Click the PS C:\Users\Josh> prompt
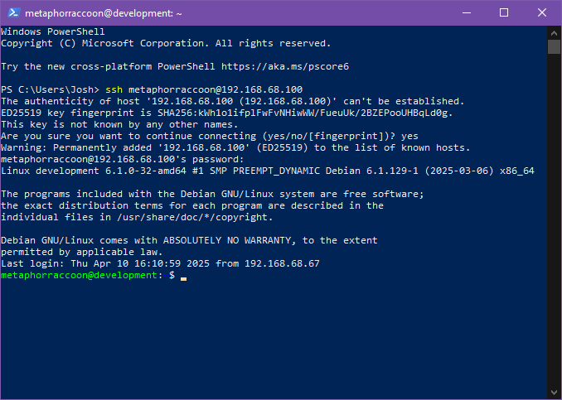Screen dimensions: 562x400 [51, 89]
